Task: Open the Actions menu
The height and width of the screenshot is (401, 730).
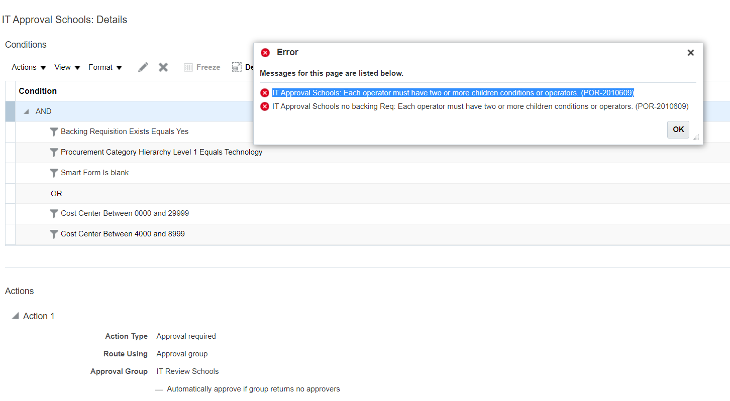Action: click(28, 67)
